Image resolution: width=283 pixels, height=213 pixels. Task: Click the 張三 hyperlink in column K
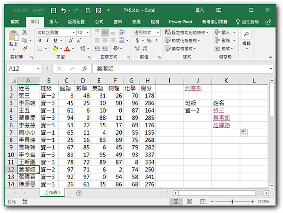[x=218, y=110]
